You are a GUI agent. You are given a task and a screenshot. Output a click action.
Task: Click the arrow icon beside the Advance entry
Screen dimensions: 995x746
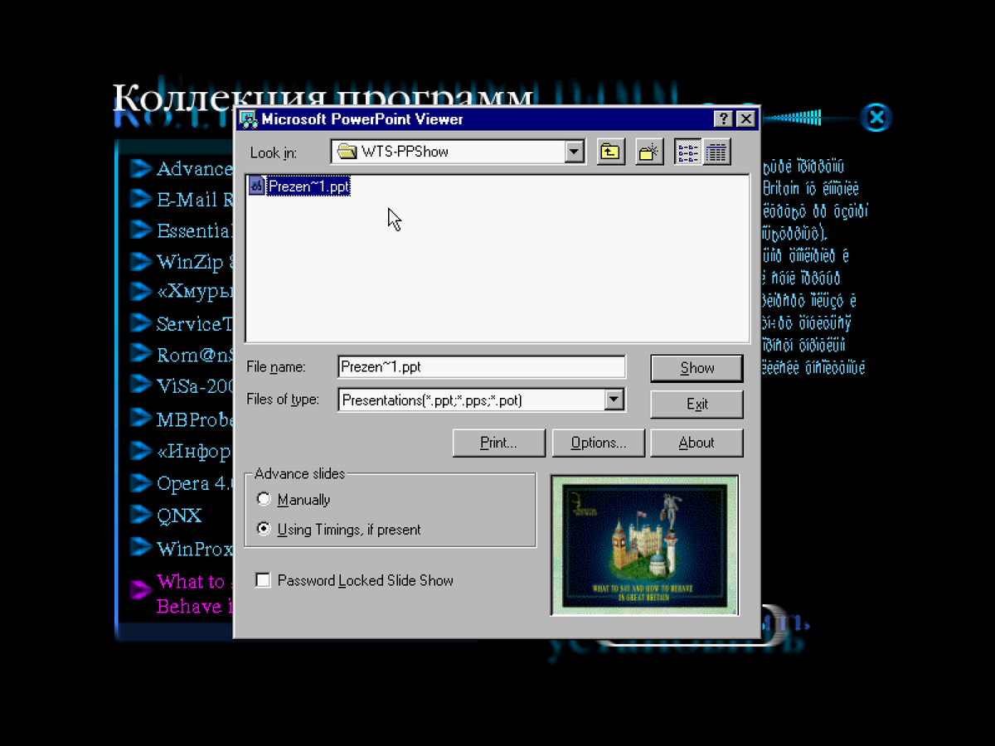(x=140, y=168)
